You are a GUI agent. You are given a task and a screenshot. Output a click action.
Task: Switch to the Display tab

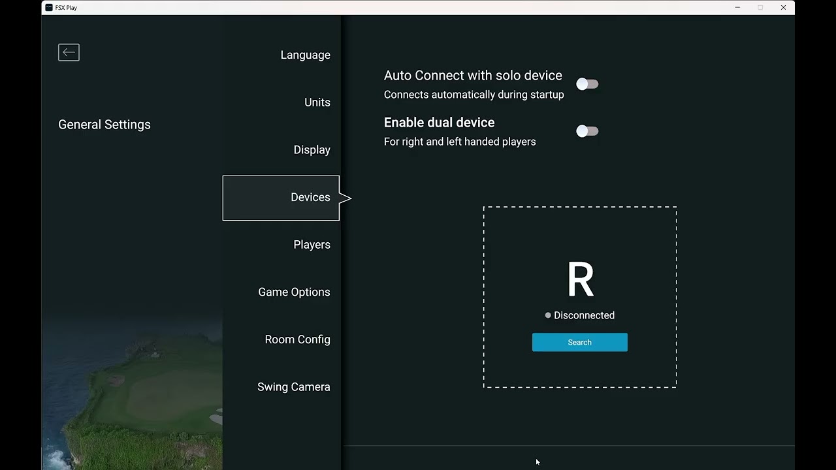pyautogui.click(x=312, y=149)
